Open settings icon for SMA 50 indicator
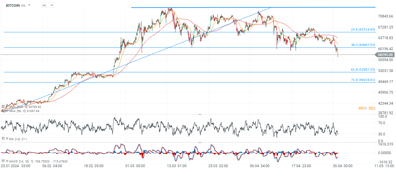This screenshot has height=171, width=396. [x=3, y=111]
